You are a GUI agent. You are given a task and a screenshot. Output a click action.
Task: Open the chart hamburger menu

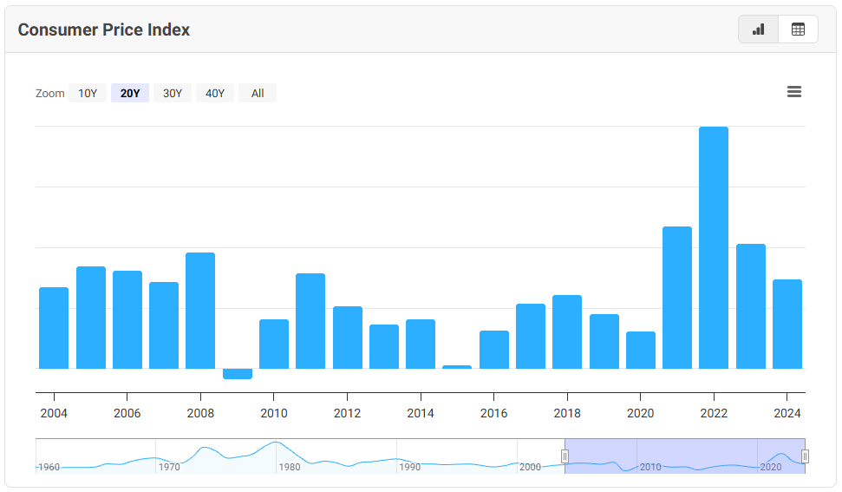pyautogui.click(x=793, y=92)
